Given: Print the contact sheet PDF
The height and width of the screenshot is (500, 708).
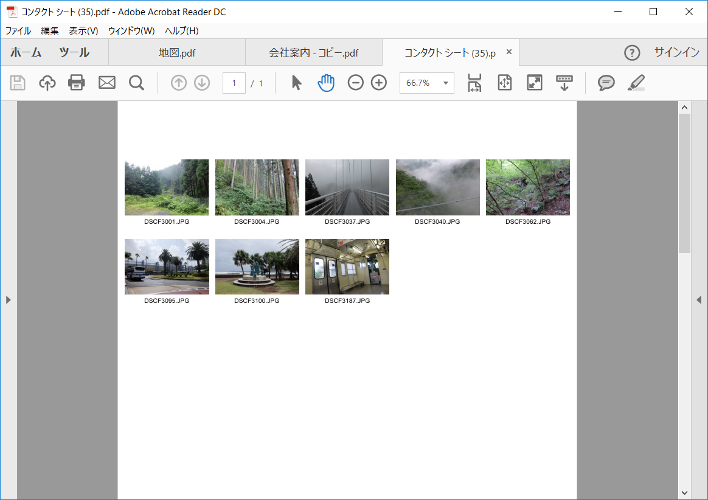Looking at the screenshot, I should (x=75, y=82).
